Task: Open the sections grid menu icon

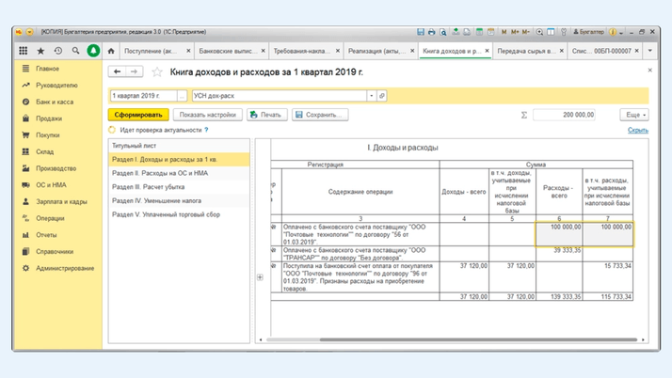Action: tap(24, 51)
